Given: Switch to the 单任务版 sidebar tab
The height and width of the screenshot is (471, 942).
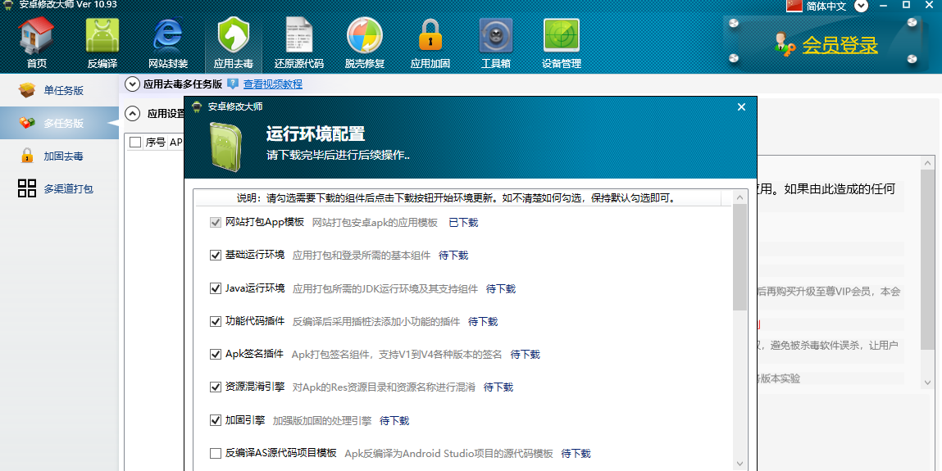Looking at the screenshot, I should point(62,90).
